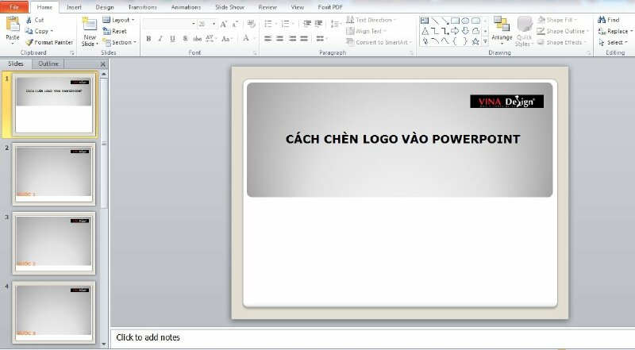The height and width of the screenshot is (350, 635).
Task: Decrease list level indent icon
Action: 307,24
